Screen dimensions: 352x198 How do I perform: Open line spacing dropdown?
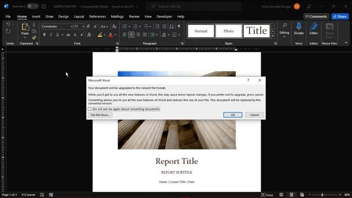(x=156, y=35)
